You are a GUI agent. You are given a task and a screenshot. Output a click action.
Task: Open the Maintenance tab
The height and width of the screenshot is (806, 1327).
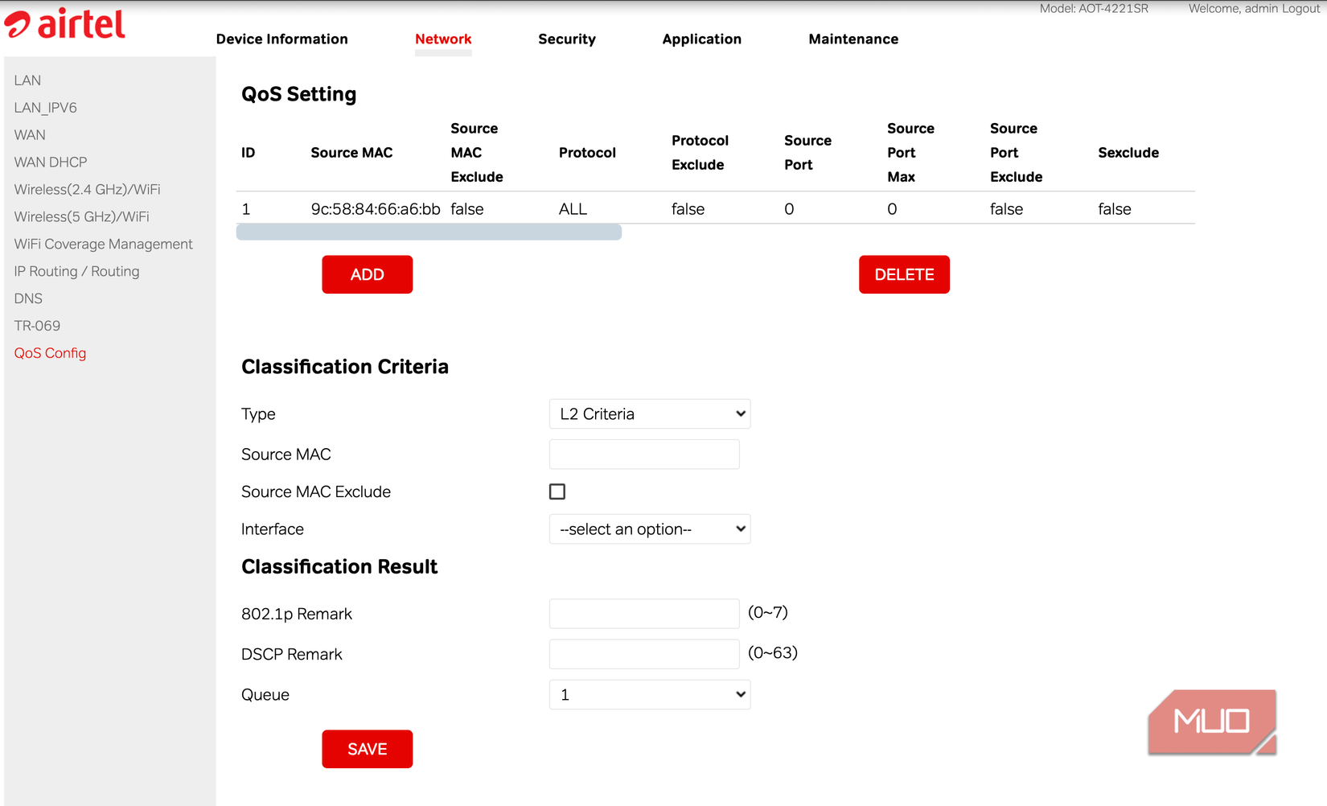tap(853, 39)
